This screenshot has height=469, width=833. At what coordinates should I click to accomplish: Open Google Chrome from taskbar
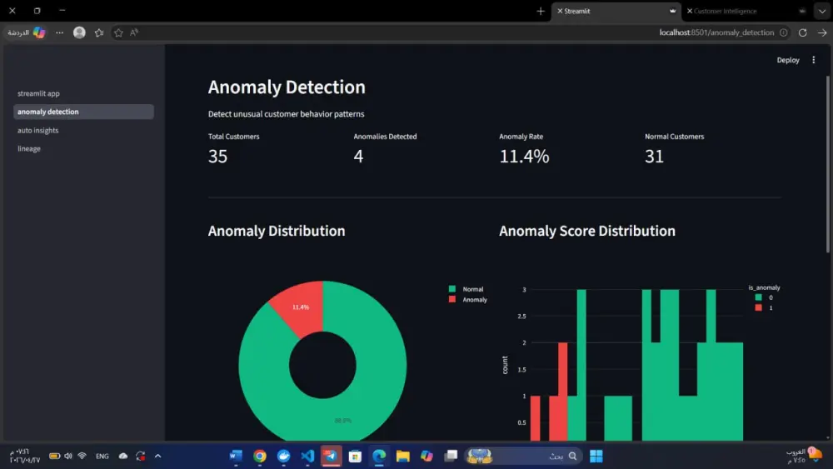(x=260, y=457)
